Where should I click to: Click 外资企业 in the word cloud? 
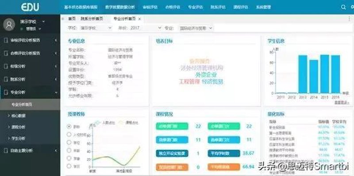point(206,74)
